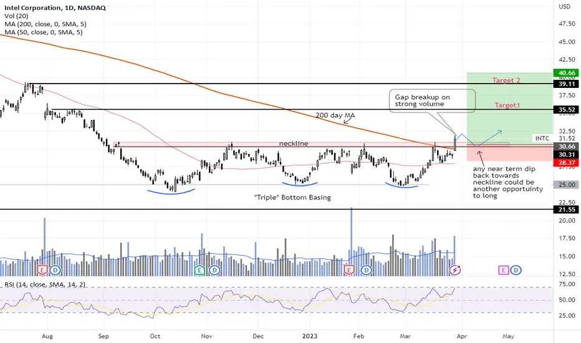Click the 17.50 price axis value
Screen dimensions: 581x343
click(x=567, y=238)
